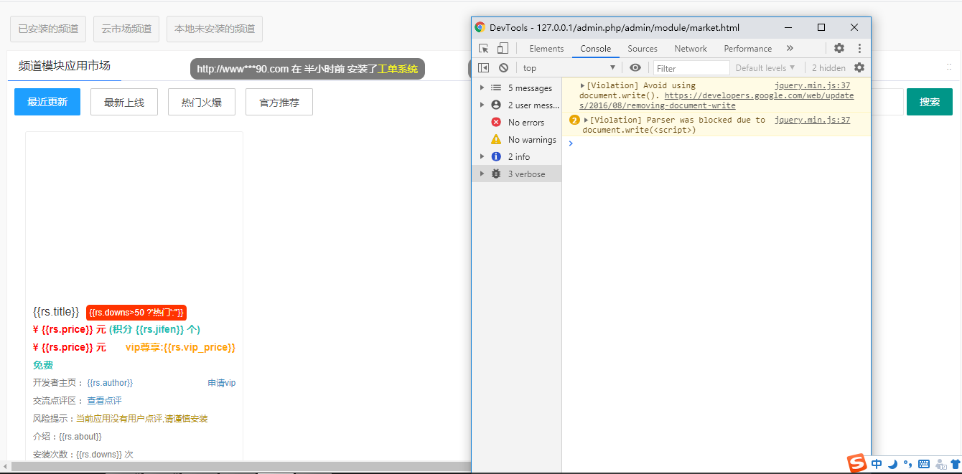Screen dimensions: 962x474
Task: Toggle Chinese/English input mode button
Action: pos(877,464)
